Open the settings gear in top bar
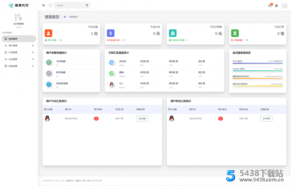Image resolution: width=291 pixels, height=186 pixels. coord(276,6)
